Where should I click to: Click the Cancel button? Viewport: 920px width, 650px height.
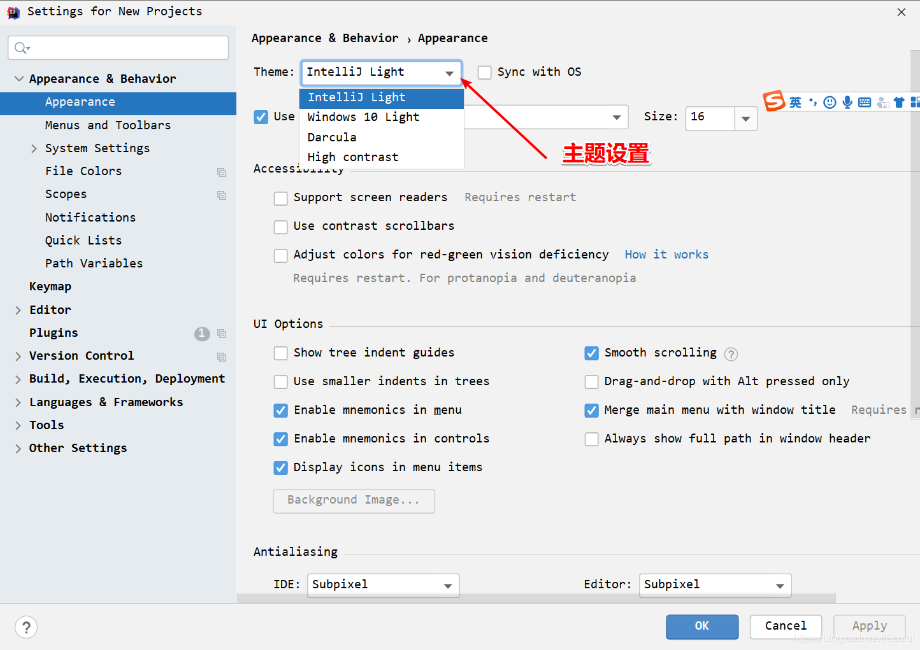pos(786,626)
